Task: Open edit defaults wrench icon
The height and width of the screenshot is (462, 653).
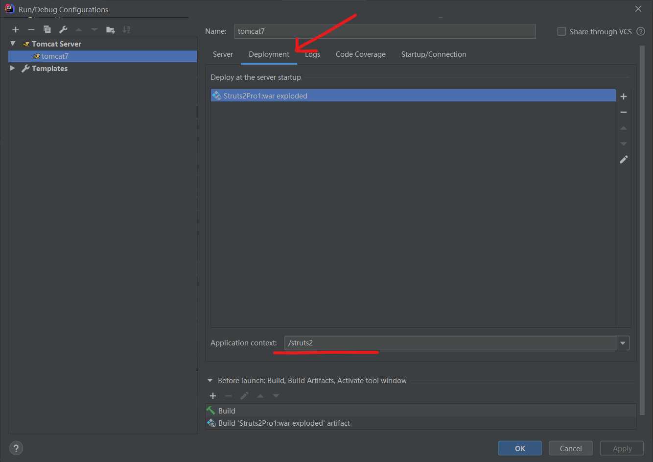Action: click(x=63, y=30)
